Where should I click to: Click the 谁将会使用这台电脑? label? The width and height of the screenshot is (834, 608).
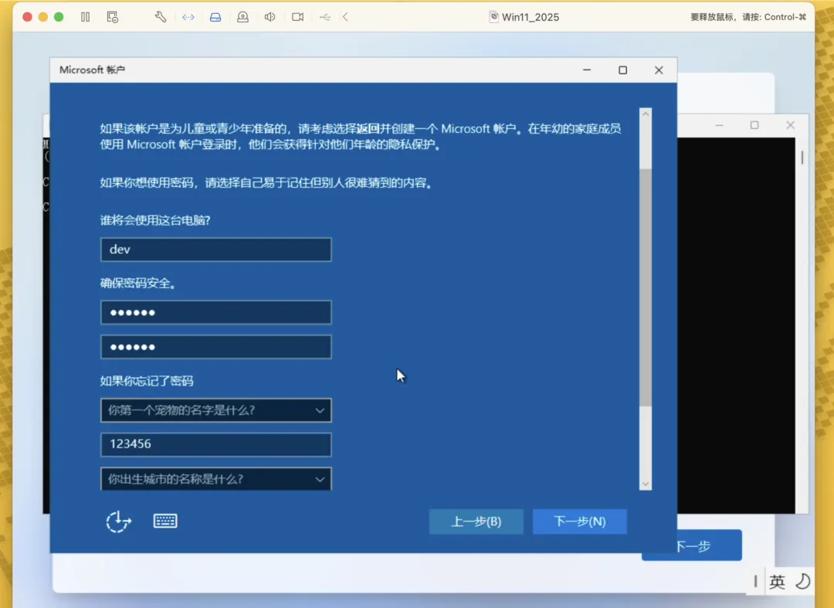coord(155,220)
